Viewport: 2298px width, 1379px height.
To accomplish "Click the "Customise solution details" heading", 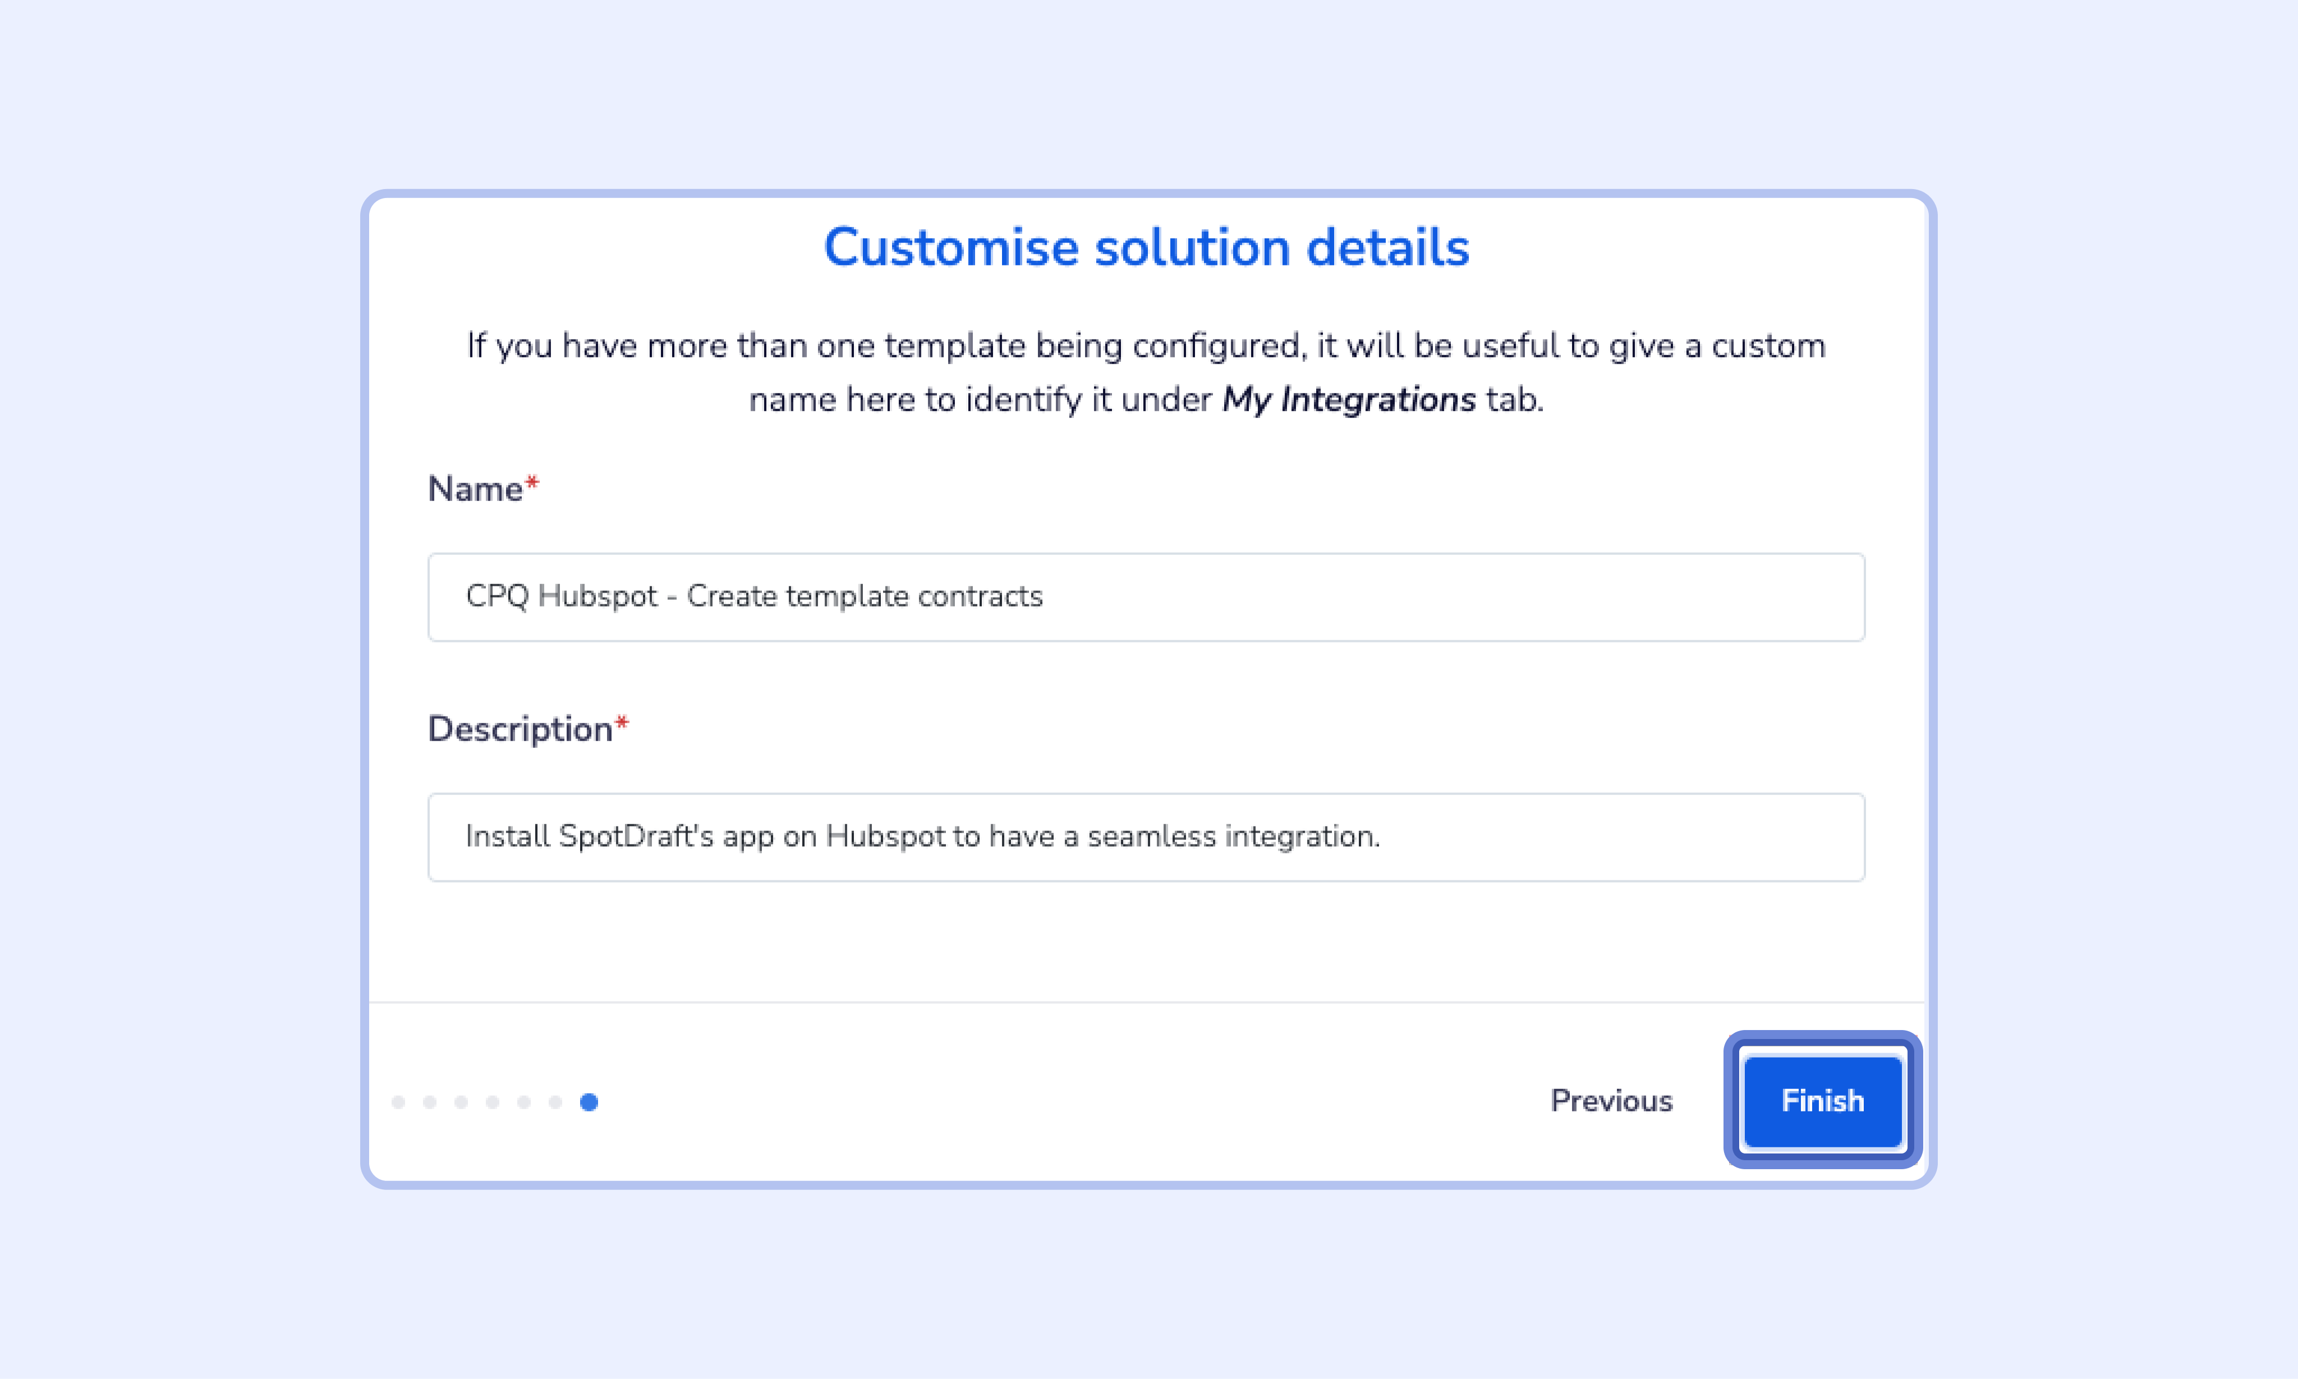I will pyautogui.click(x=1146, y=247).
